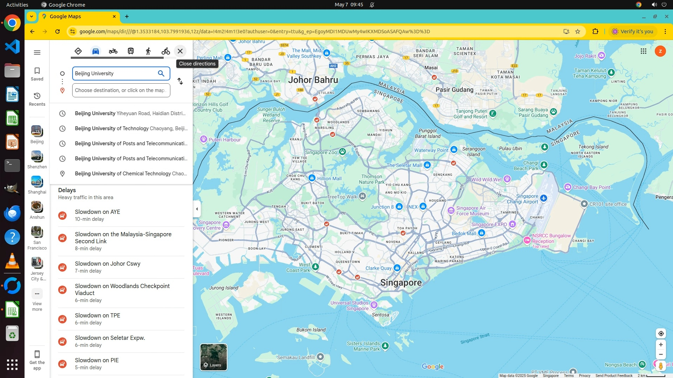Open the Google apps grid icon
The height and width of the screenshot is (378, 673).
click(643, 51)
